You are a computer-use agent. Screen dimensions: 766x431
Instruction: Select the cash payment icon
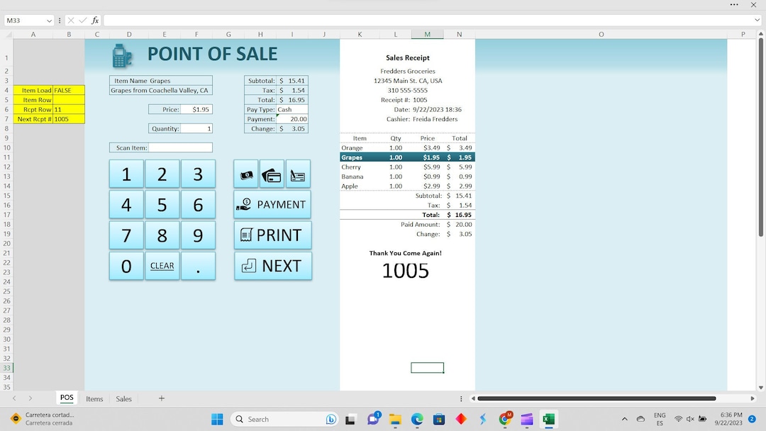246,173
